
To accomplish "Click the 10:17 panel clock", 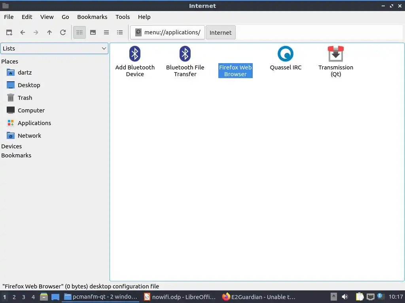I will 396,297.
